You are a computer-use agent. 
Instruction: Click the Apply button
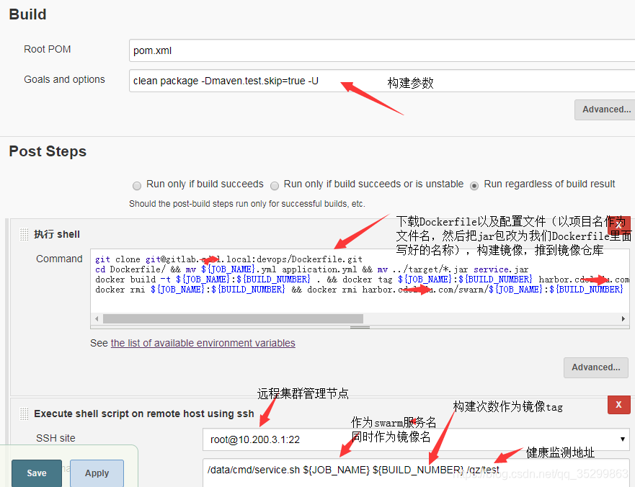point(97,473)
